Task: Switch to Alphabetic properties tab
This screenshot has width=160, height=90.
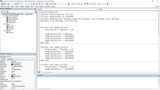Action: pyautogui.click(x=3, y=59)
